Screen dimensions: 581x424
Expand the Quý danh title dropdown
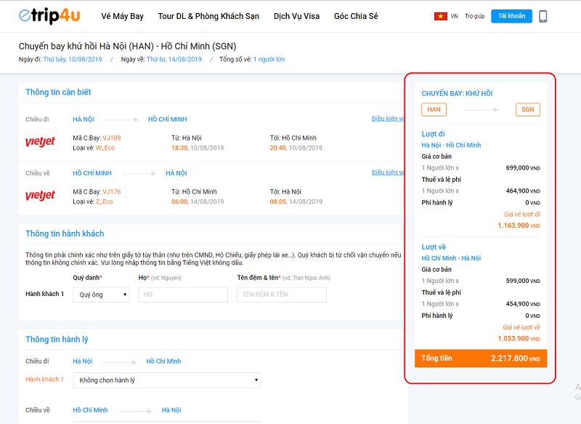pyautogui.click(x=101, y=295)
